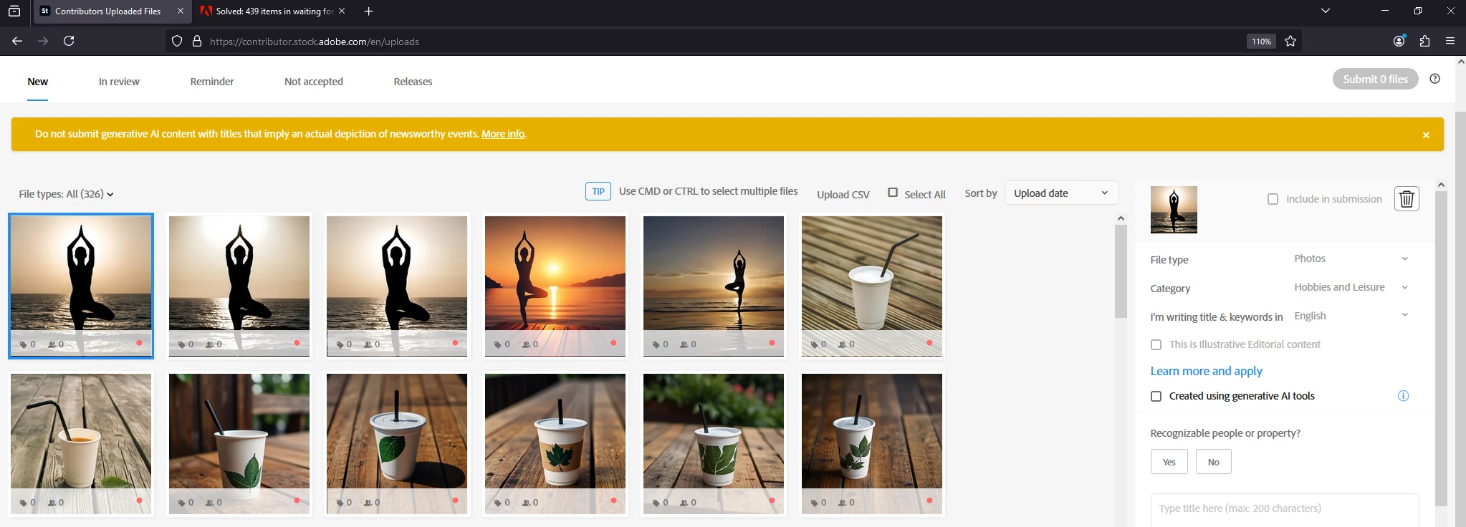Click the details panel vertical scrollbar
Screen dimensions: 1466x527
point(1441,349)
